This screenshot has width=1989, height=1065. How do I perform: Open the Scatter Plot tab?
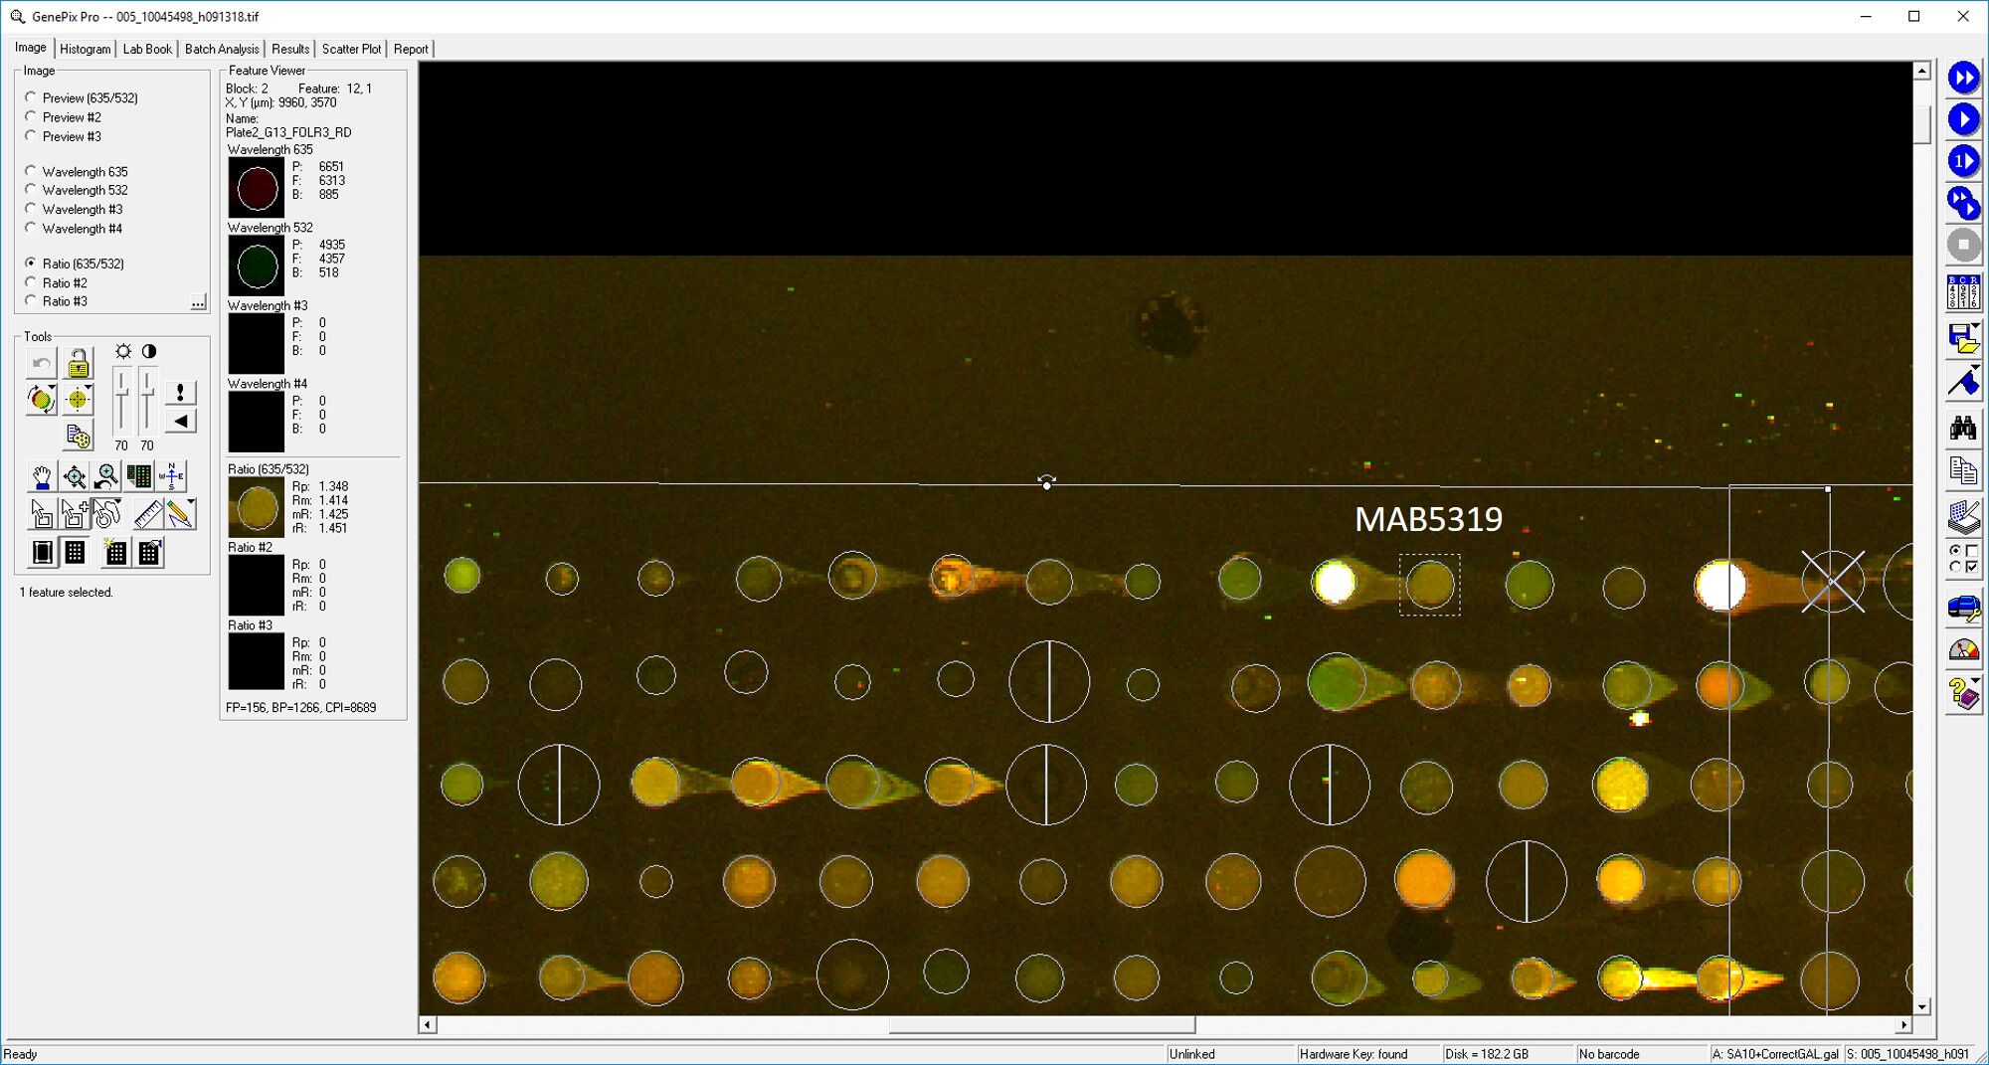tap(351, 49)
